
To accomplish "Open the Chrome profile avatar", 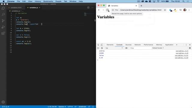I will (x=185, y=10).
